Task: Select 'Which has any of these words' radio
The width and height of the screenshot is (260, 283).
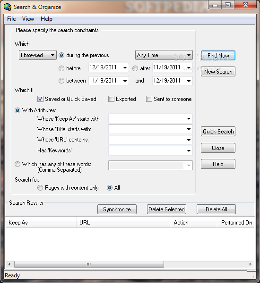Action: tap(17, 164)
